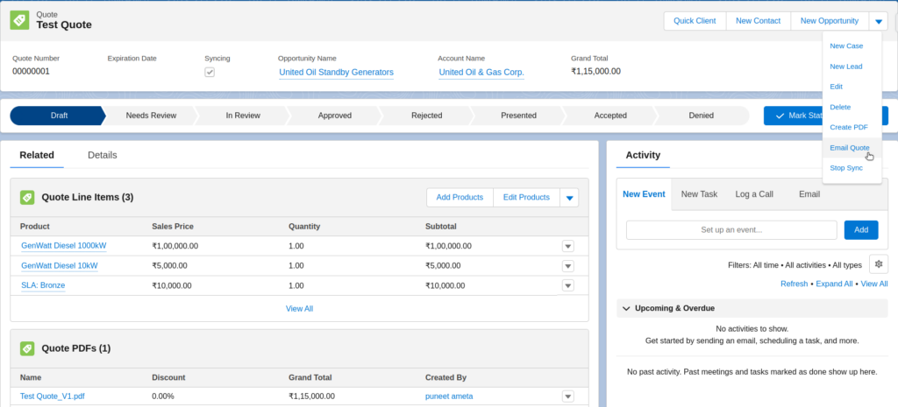Switch to the Details tab
The image size is (898, 407).
click(x=103, y=155)
